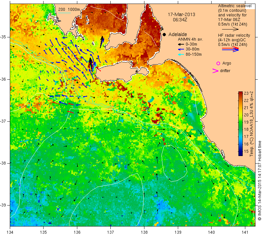Click the -38 latitude axis label

4,163
